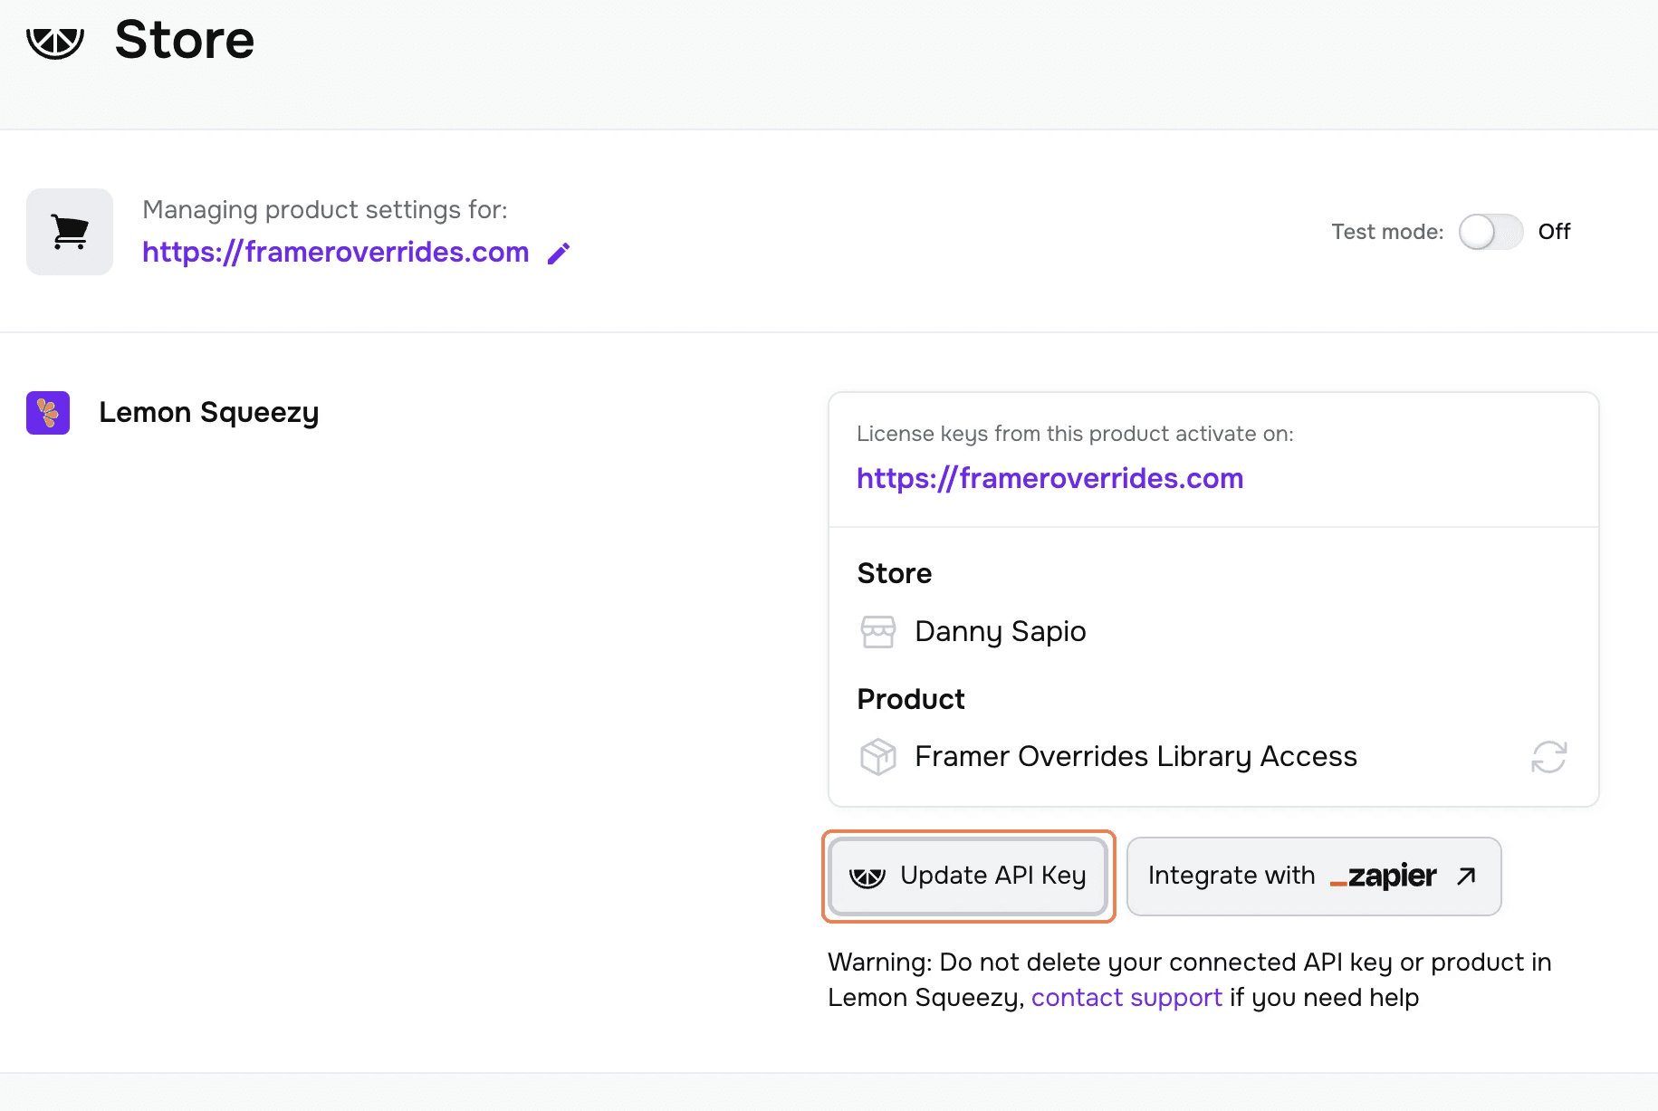Viewport: 1658px width, 1111px height.
Task: Click the citrus logo beside Store title
Action: pos(55,42)
